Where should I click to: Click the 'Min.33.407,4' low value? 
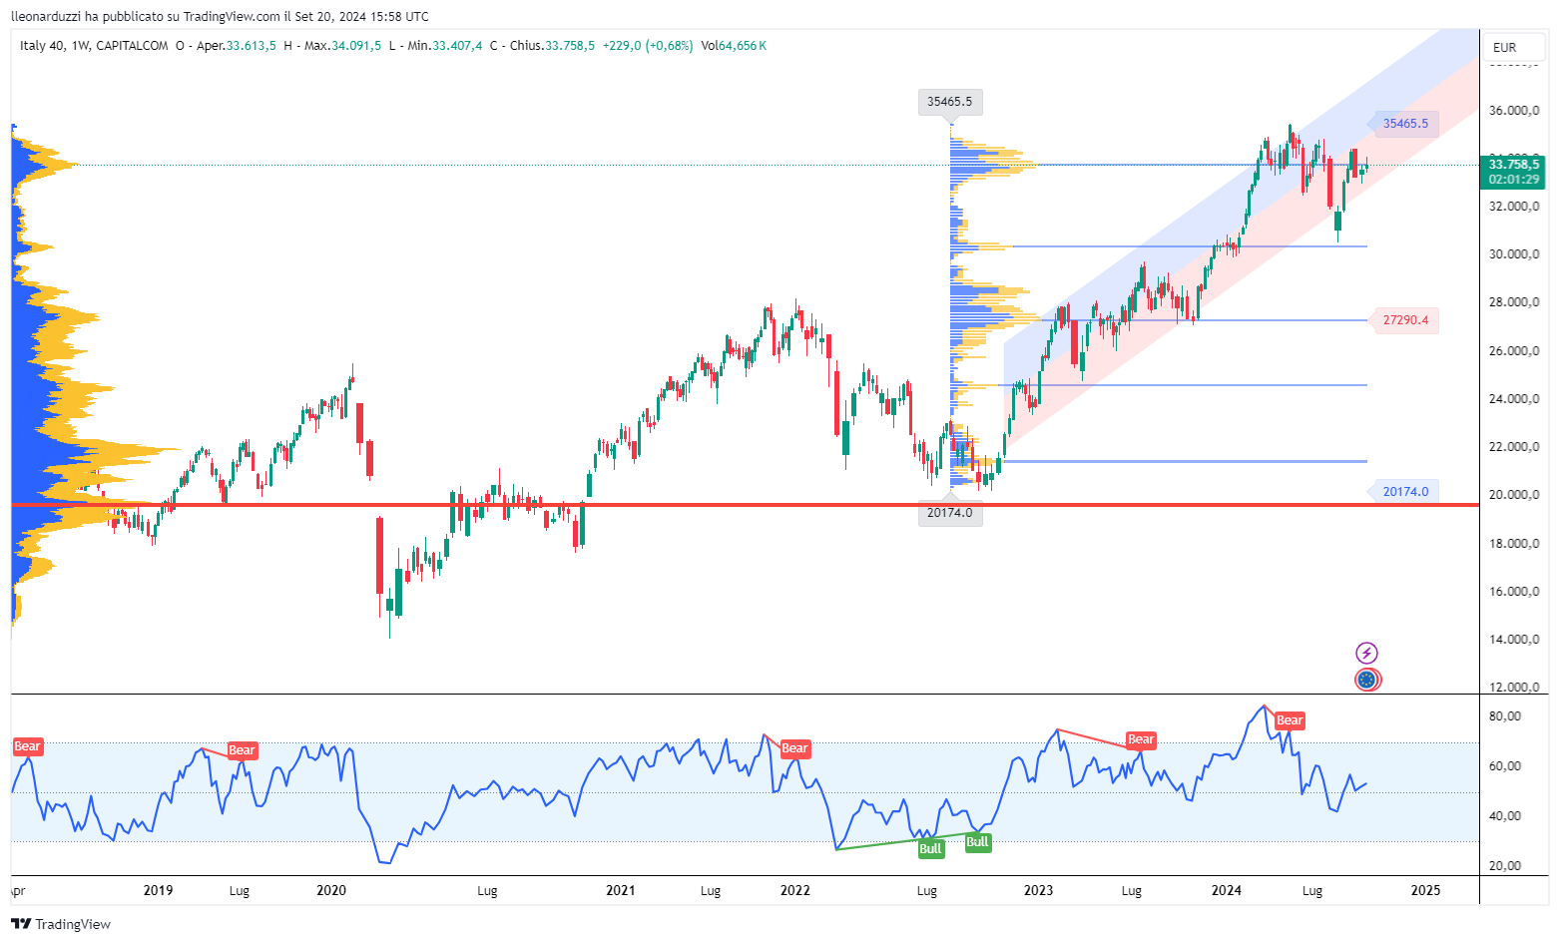(445, 46)
